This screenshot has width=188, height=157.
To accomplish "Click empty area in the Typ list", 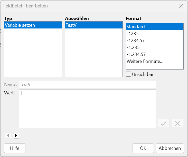I will [33, 54].
